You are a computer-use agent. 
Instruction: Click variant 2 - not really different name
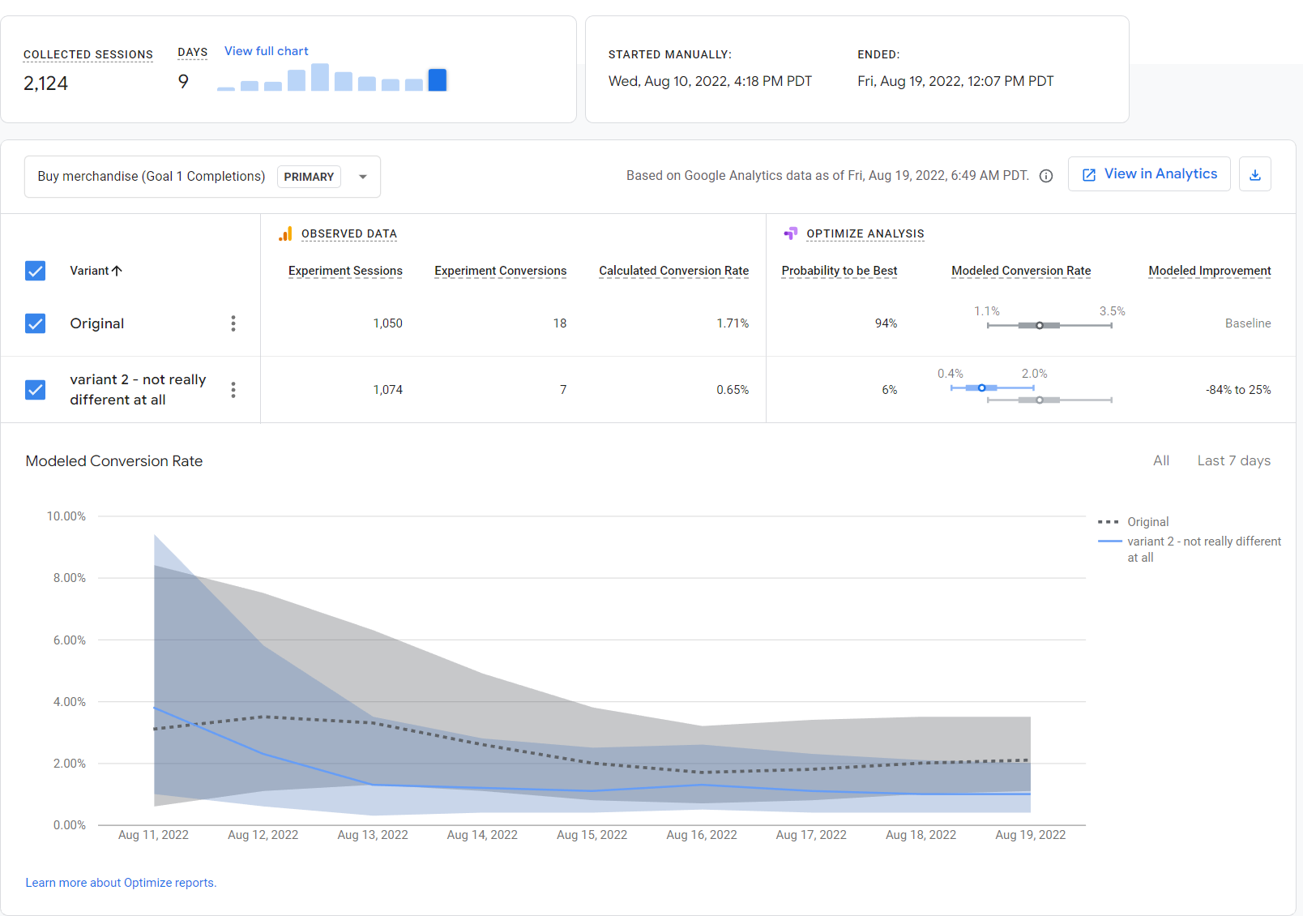tap(138, 390)
